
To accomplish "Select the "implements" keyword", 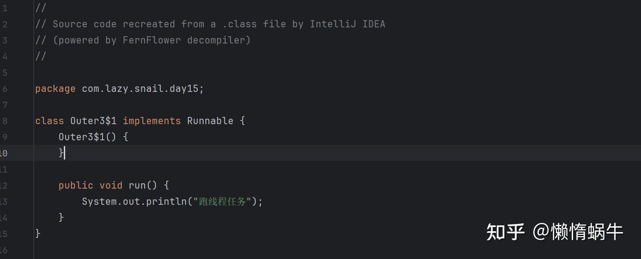I will pos(151,121).
